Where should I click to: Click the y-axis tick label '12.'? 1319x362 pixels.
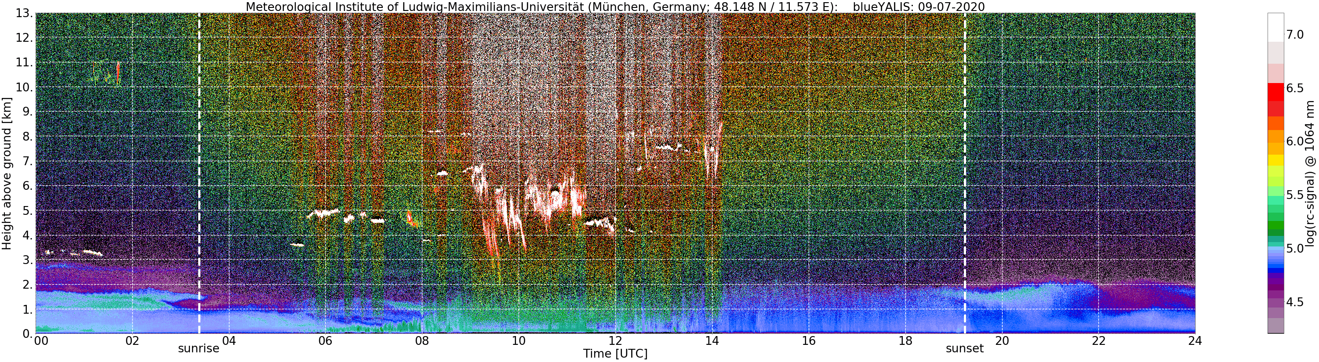tap(24, 38)
